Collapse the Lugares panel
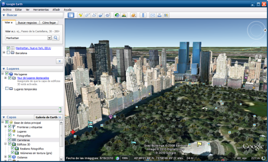This screenshot has height=162, width=268. point(4,69)
